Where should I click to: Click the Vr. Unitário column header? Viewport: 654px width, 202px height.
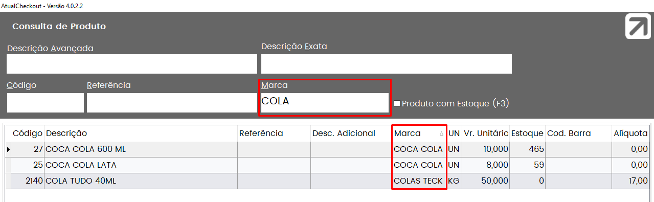(x=486, y=133)
